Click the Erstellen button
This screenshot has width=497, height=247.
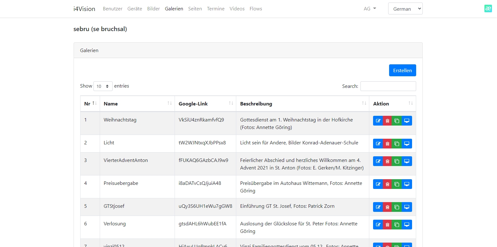click(x=402, y=70)
